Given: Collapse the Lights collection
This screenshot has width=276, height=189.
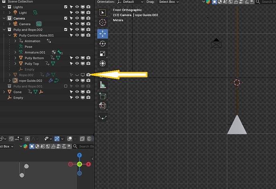Looking at the screenshot, I should click(x=4, y=7).
